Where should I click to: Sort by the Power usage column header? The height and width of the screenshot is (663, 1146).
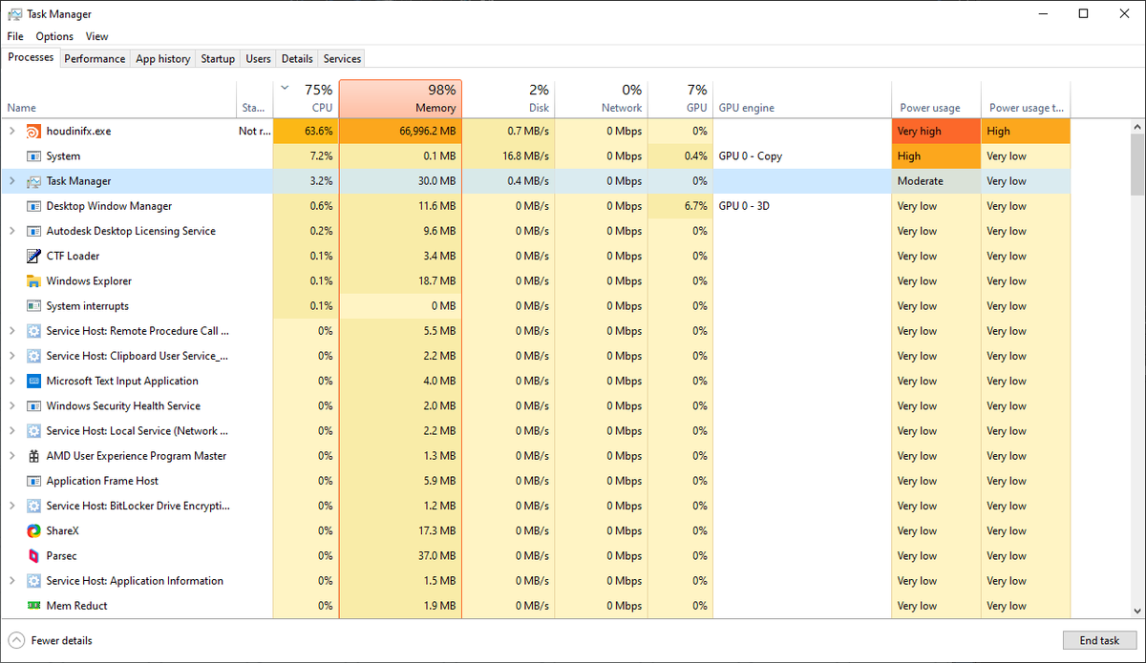click(936, 98)
